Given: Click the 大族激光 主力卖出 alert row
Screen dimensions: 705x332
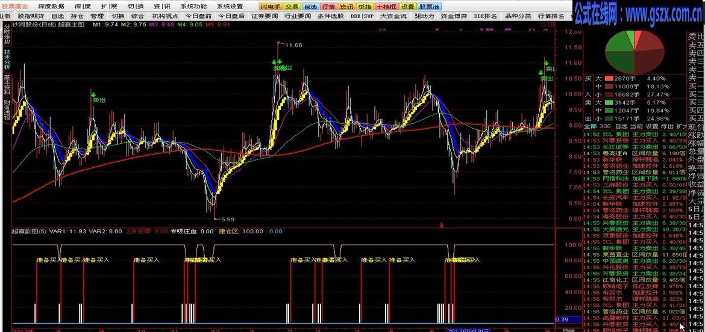Looking at the screenshot, I should pyautogui.click(x=635, y=229).
